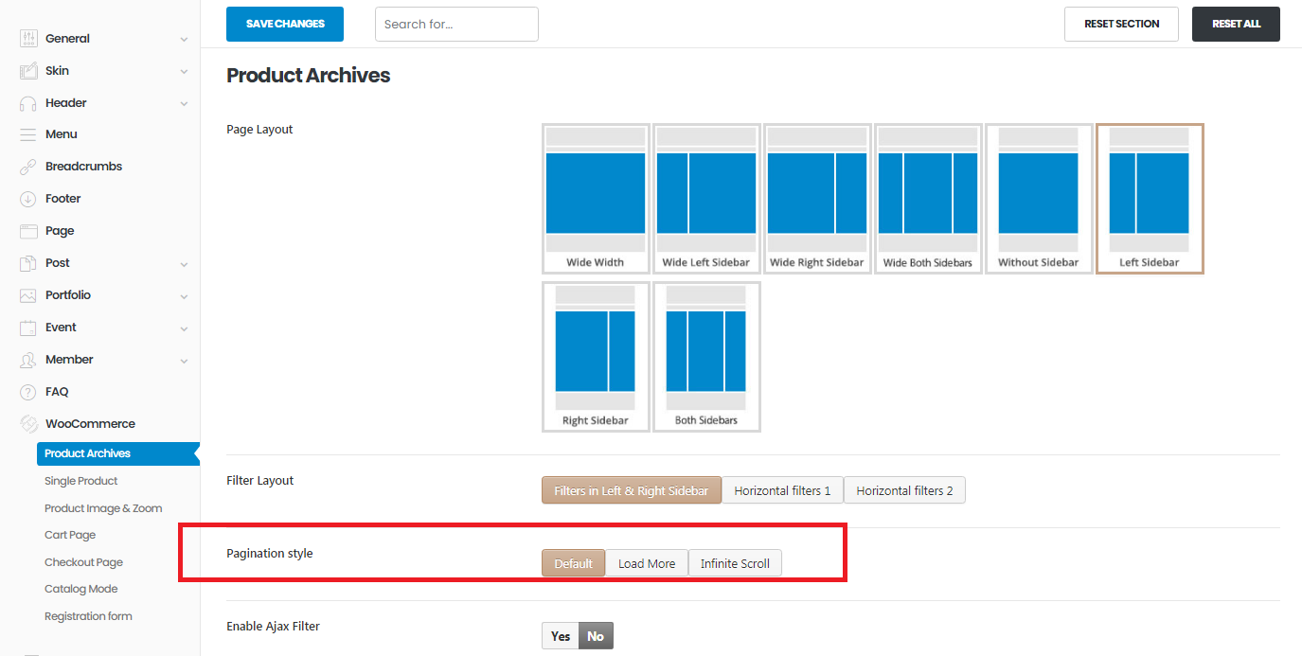The width and height of the screenshot is (1302, 656).
Task: Select Filters in Left & Right Sidebar
Action: tap(632, 490)
